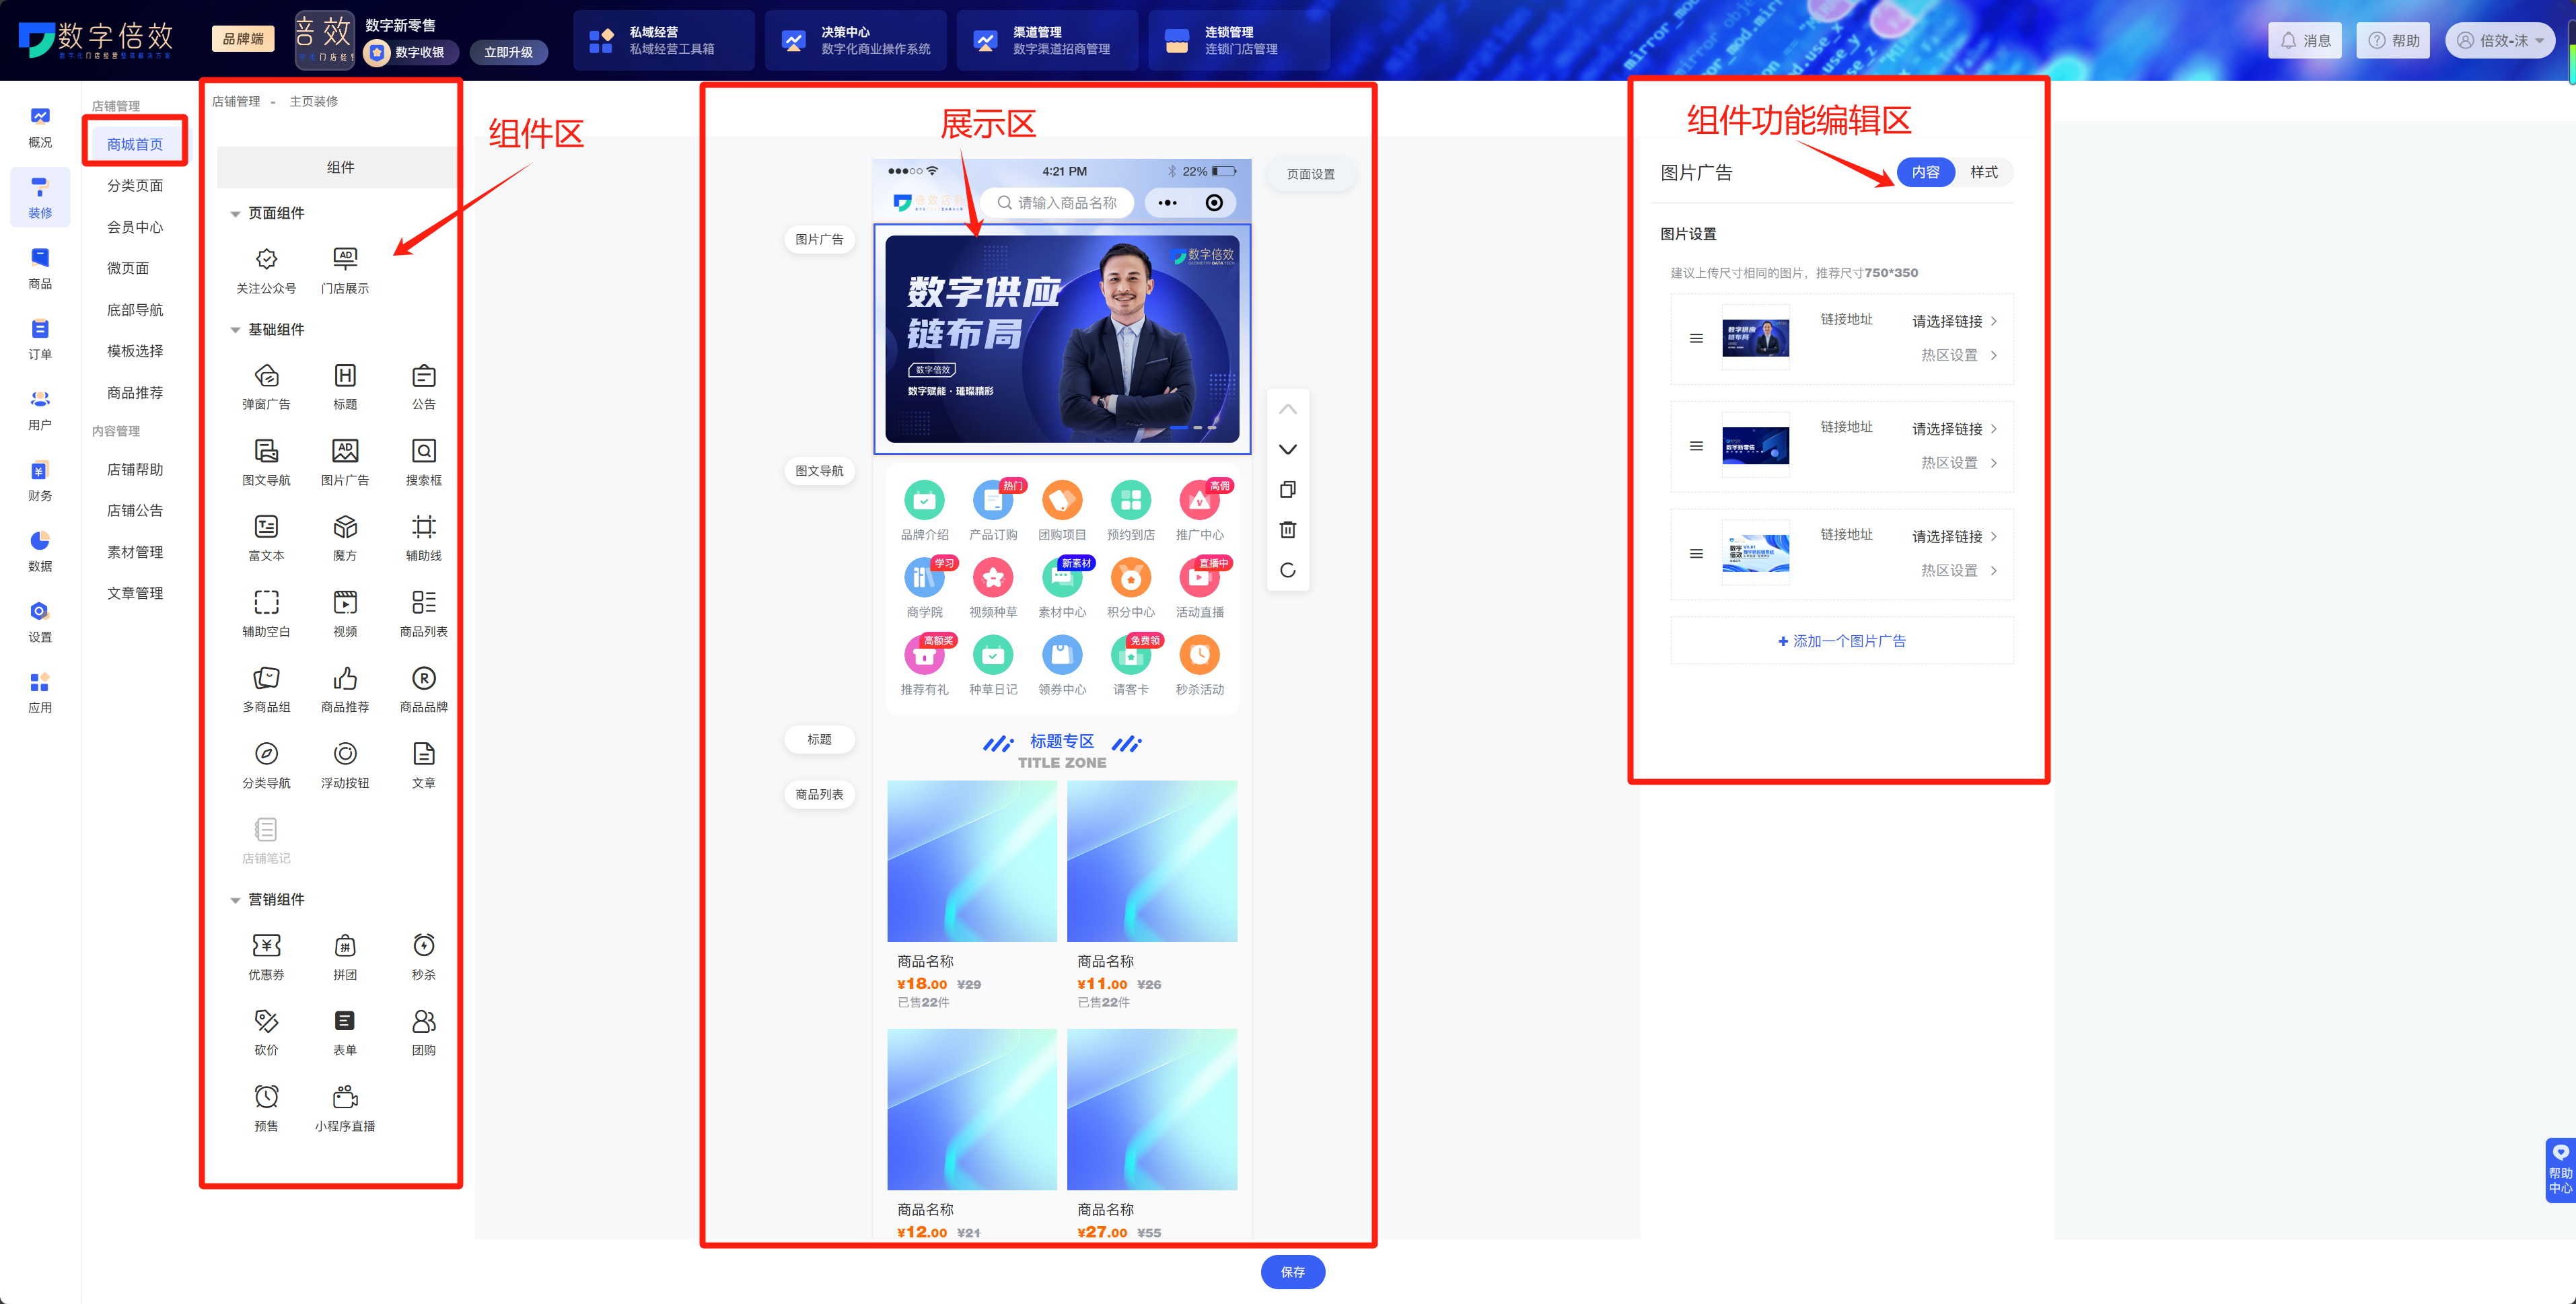Select the 辅助空白 component icon
Viewport: 2576px width, 1304px height.
pos(266,602)
